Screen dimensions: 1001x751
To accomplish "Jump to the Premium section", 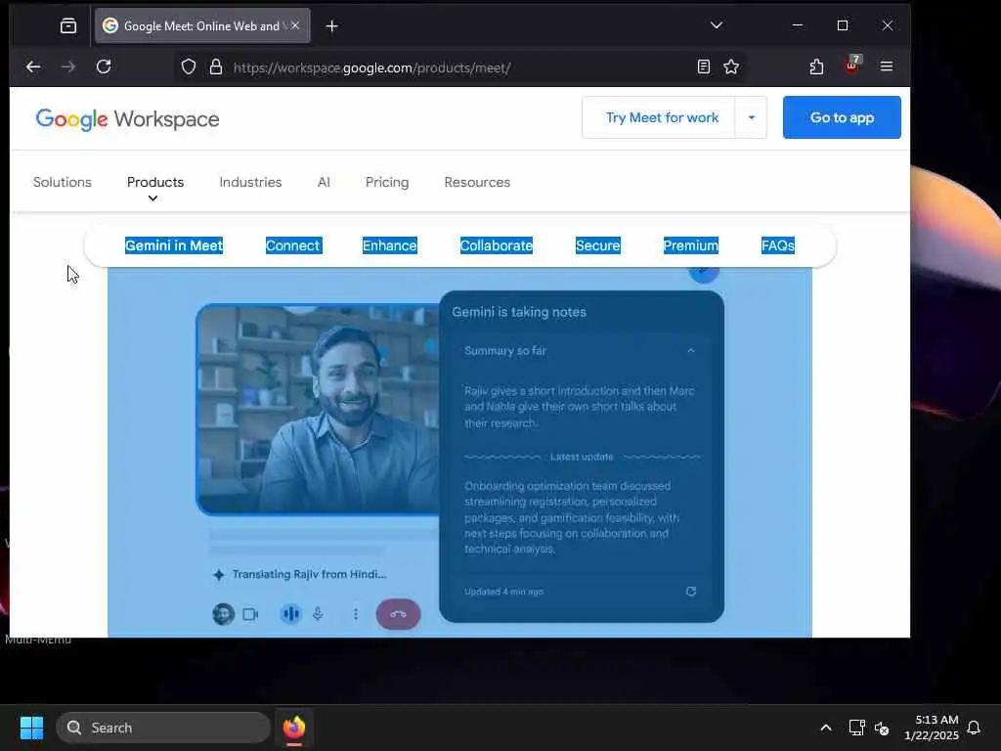I will (691, 245).
